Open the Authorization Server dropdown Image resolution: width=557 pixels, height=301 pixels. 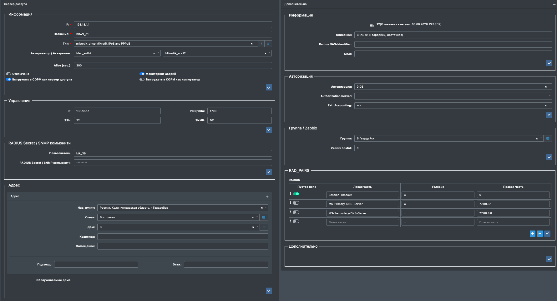(453, 96)
